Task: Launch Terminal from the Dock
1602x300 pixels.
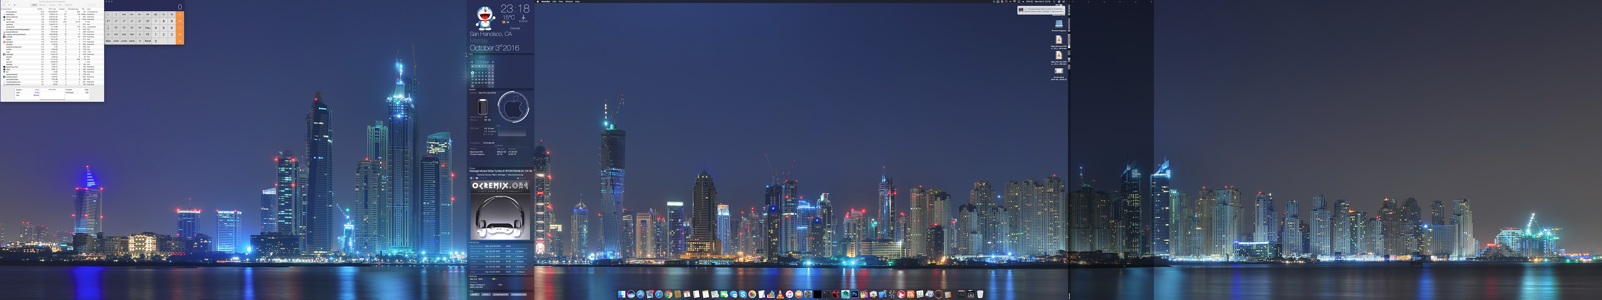Action: [x=827, y=294]
